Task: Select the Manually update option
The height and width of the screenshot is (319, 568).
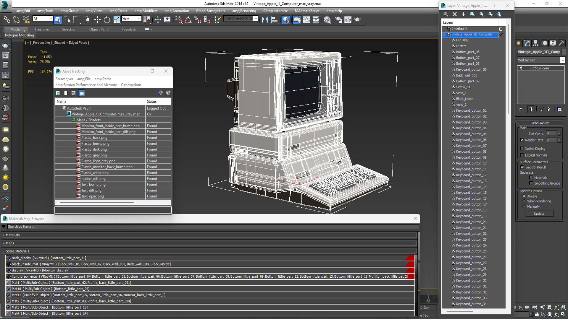Action: click(x=524, y=206)
